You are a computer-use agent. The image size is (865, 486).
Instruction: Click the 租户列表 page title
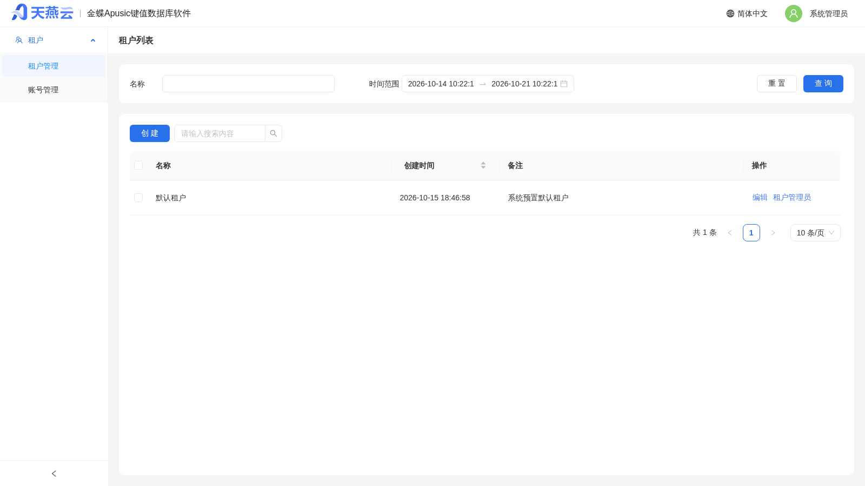click(136, 40)
